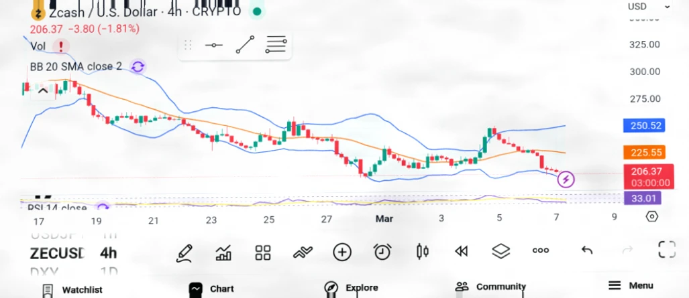Click date 9 on time axis

[614, 217]
